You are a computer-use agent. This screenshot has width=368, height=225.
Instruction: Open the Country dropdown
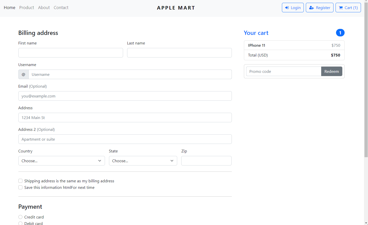click(x=61, y=161)
